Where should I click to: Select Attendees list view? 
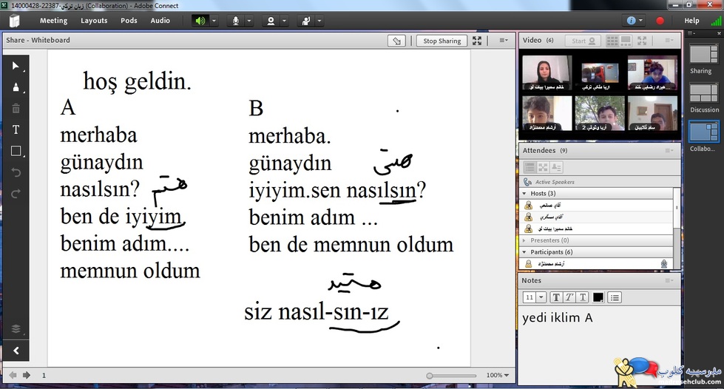tap(530, 167)
